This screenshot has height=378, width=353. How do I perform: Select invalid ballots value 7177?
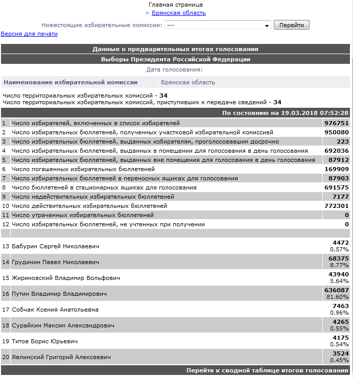pos(341,197)
